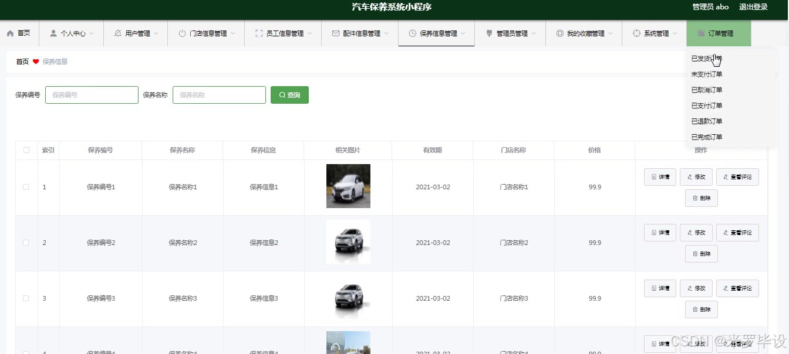The width and height of the screenshot is (789, 354).
Task: Expand the 系统管理 dropdown arrow
Action: coord(675,34)
